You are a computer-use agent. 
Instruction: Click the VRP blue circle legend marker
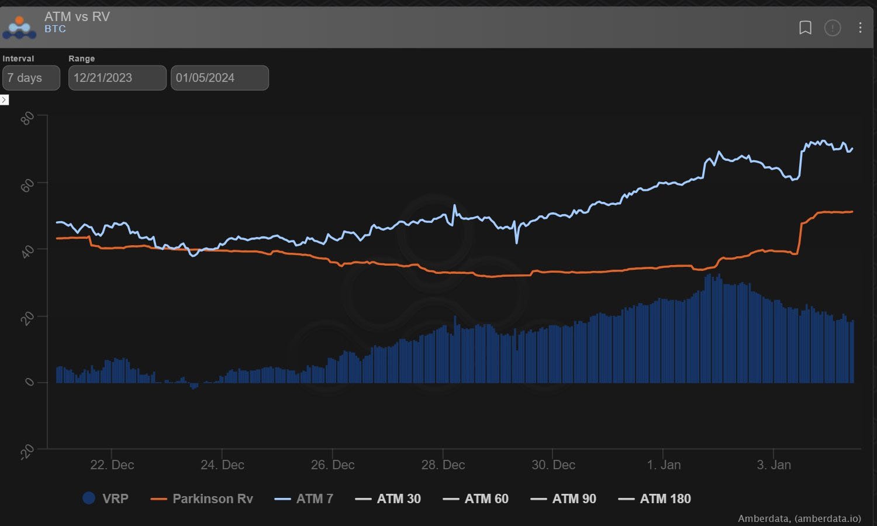(89, 498)
